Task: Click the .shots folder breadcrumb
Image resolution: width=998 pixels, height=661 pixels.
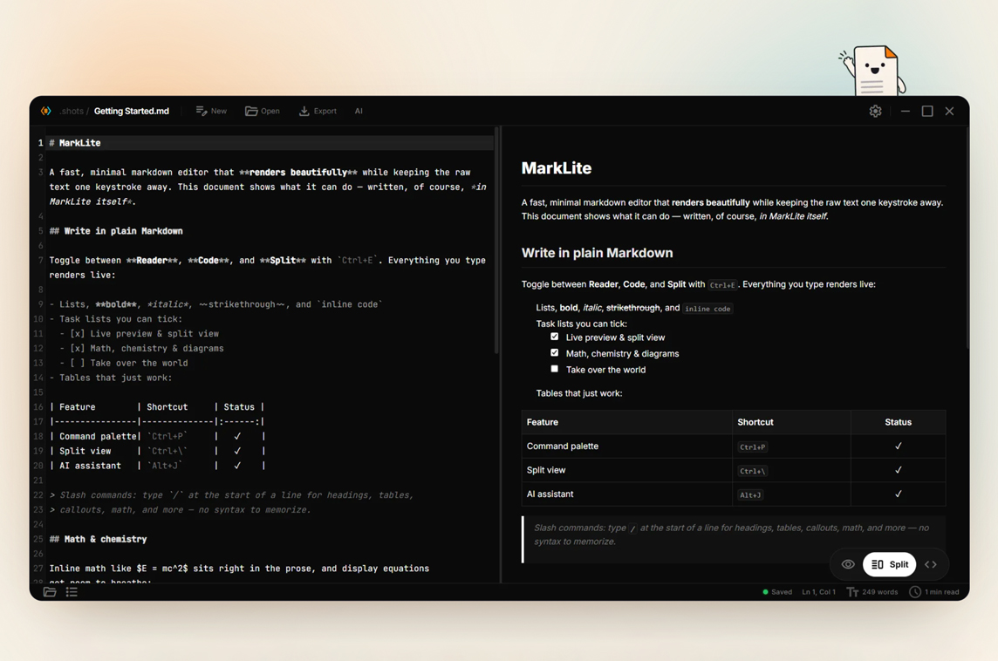Action: [72, 111]
